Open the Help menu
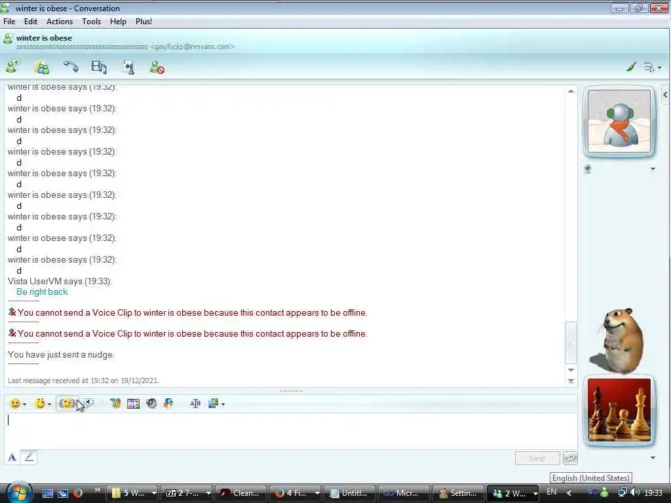Image resolution: width=671 pixels, height=503 pixels. pos(118,22)
